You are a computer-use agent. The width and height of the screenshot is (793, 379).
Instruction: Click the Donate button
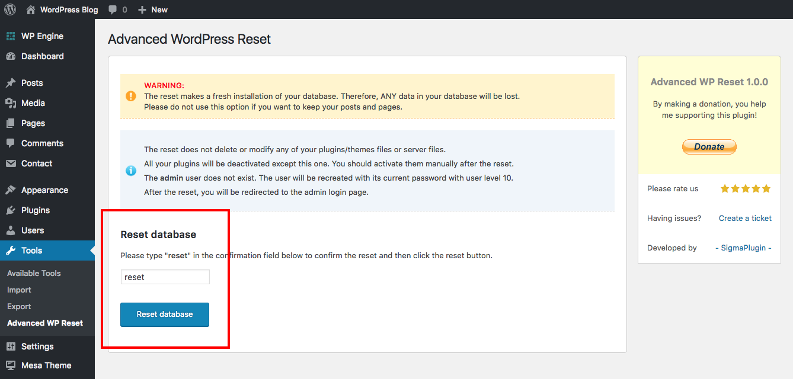(709, 147)
